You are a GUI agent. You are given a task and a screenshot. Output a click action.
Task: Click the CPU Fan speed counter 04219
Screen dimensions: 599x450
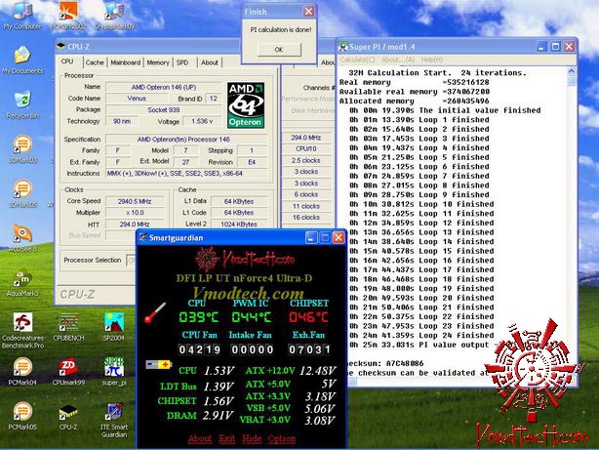[x=199, y=349]
